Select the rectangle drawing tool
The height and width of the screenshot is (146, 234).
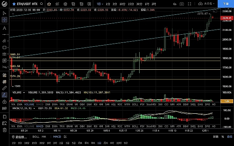coord(4,47)
